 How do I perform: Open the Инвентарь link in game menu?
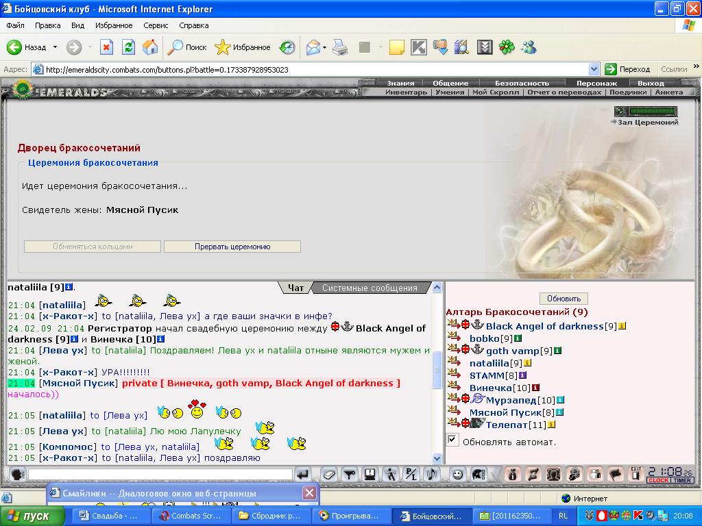pyautogui.click(x=406, y=92)
